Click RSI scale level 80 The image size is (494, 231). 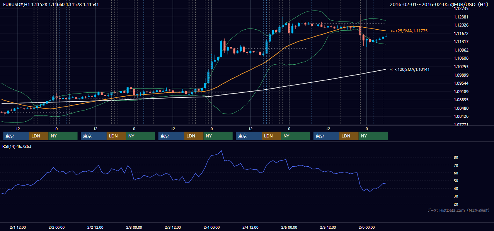[x=456, y=157]
